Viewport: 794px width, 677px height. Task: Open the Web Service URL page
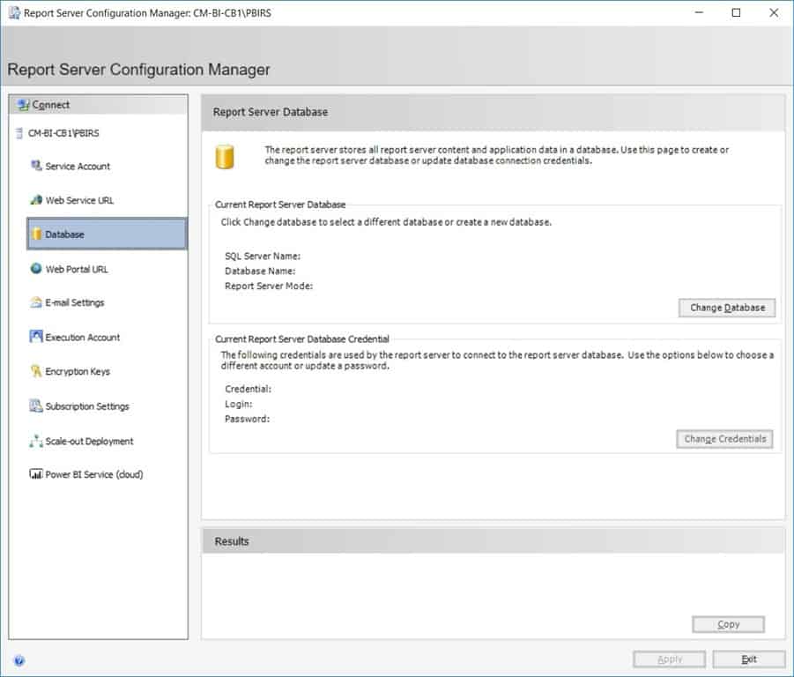click(x=79, y=200)
